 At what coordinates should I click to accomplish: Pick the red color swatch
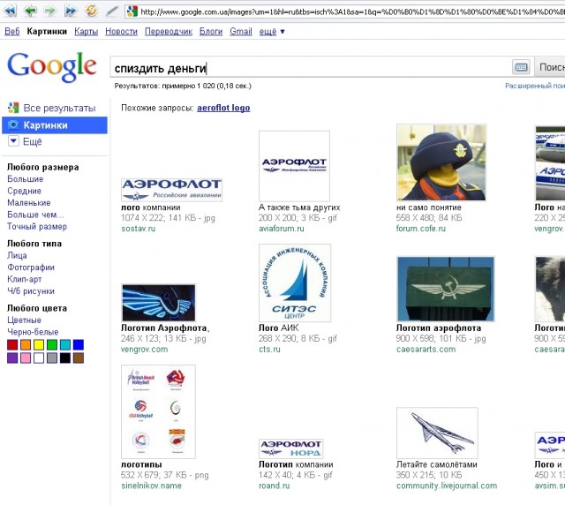click(12, 345)
